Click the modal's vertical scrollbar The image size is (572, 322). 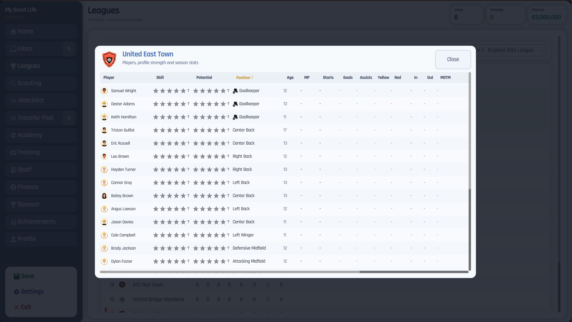470,131
